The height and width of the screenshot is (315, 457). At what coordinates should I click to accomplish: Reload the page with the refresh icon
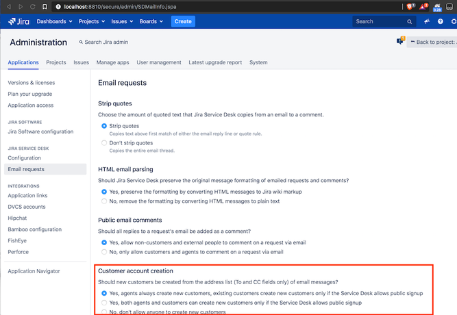[33, 6]
